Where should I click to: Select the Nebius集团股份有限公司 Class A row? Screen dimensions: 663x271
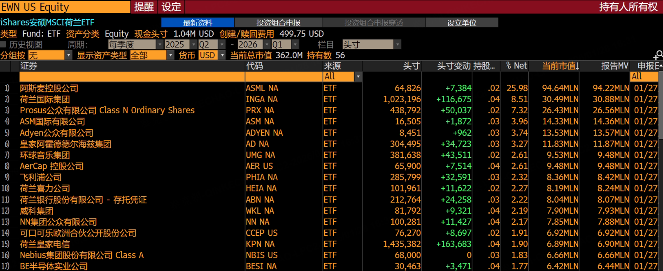(x=329, y=255)
